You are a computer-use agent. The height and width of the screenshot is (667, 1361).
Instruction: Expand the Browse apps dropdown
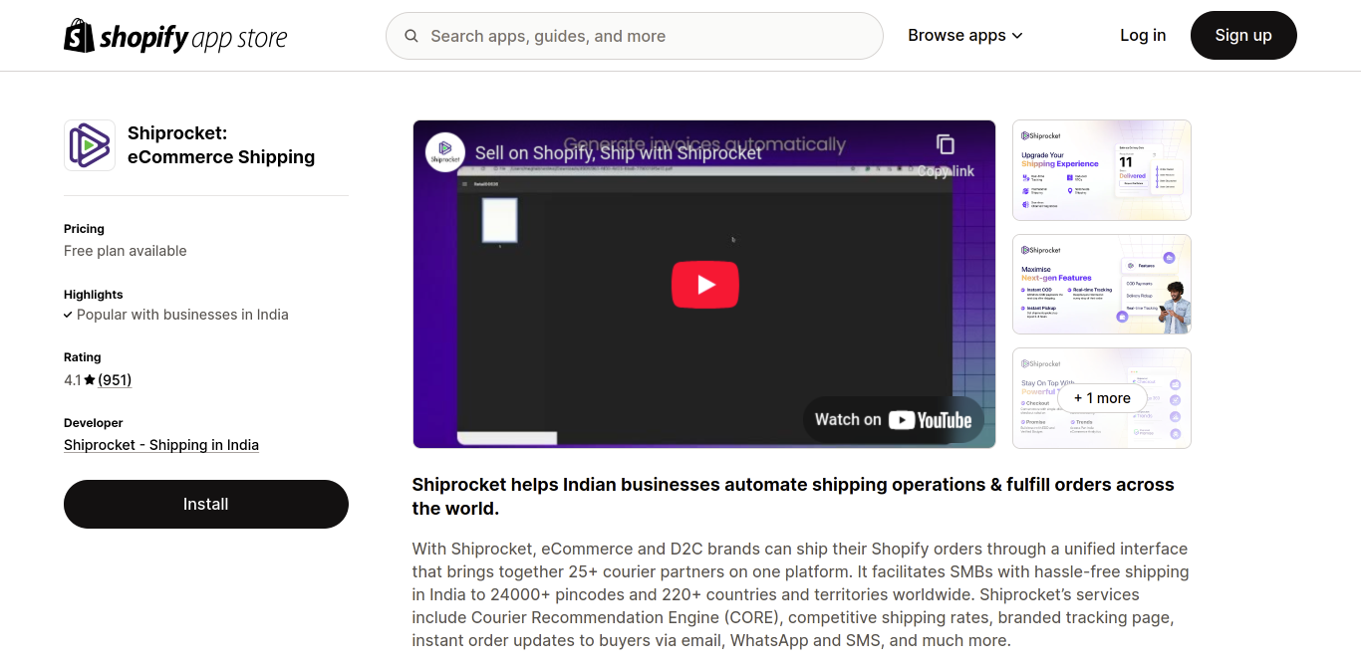[x=965, y=36]
